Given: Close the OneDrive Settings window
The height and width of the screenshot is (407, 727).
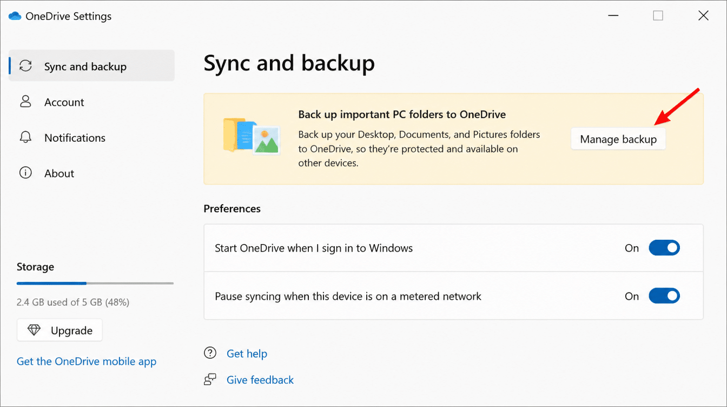Looking at the screenshot, I should click(703, 16).
